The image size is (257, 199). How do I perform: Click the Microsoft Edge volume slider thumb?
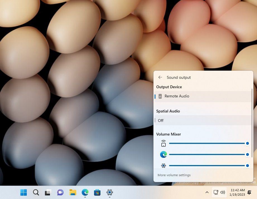[x=247, y=154]
